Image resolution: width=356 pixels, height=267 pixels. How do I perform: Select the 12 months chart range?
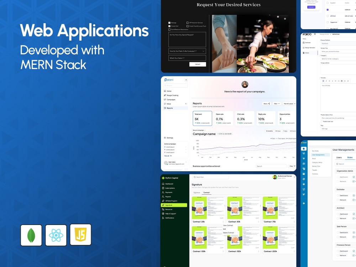click(x=269, y=131)
